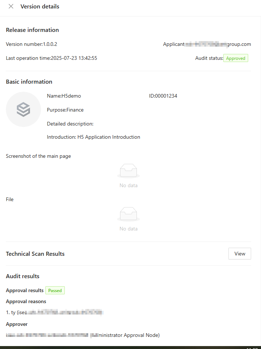This screenshot has width=261, height=349.
Task: Click the Purpose Finance text
Action: [65, 110]
